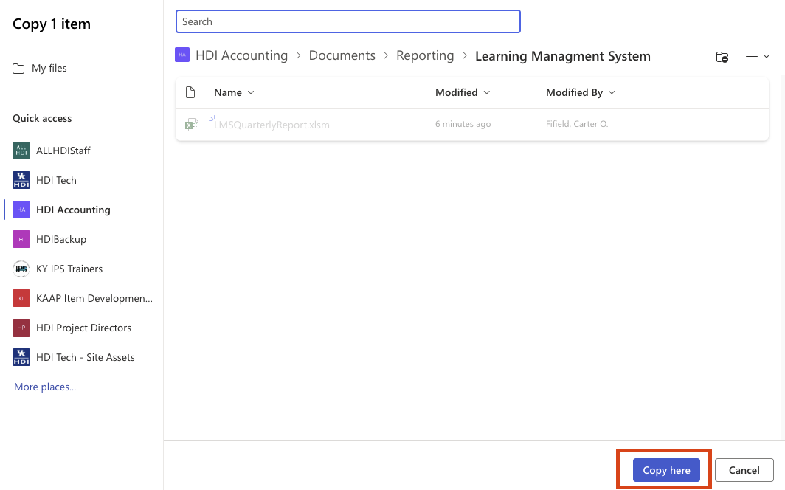This screenshot has width=785, height=490.
Task: Click the HDI Tech site icon
Action: [x=21, y=180]
